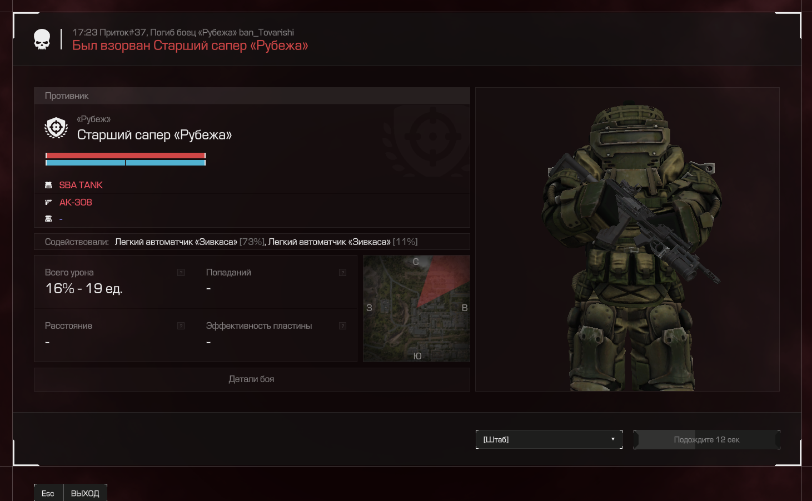Click the arrow on the [Штаб] dropdown
The width and height of the screenshot is (812, 501).
tap(613, 439)
